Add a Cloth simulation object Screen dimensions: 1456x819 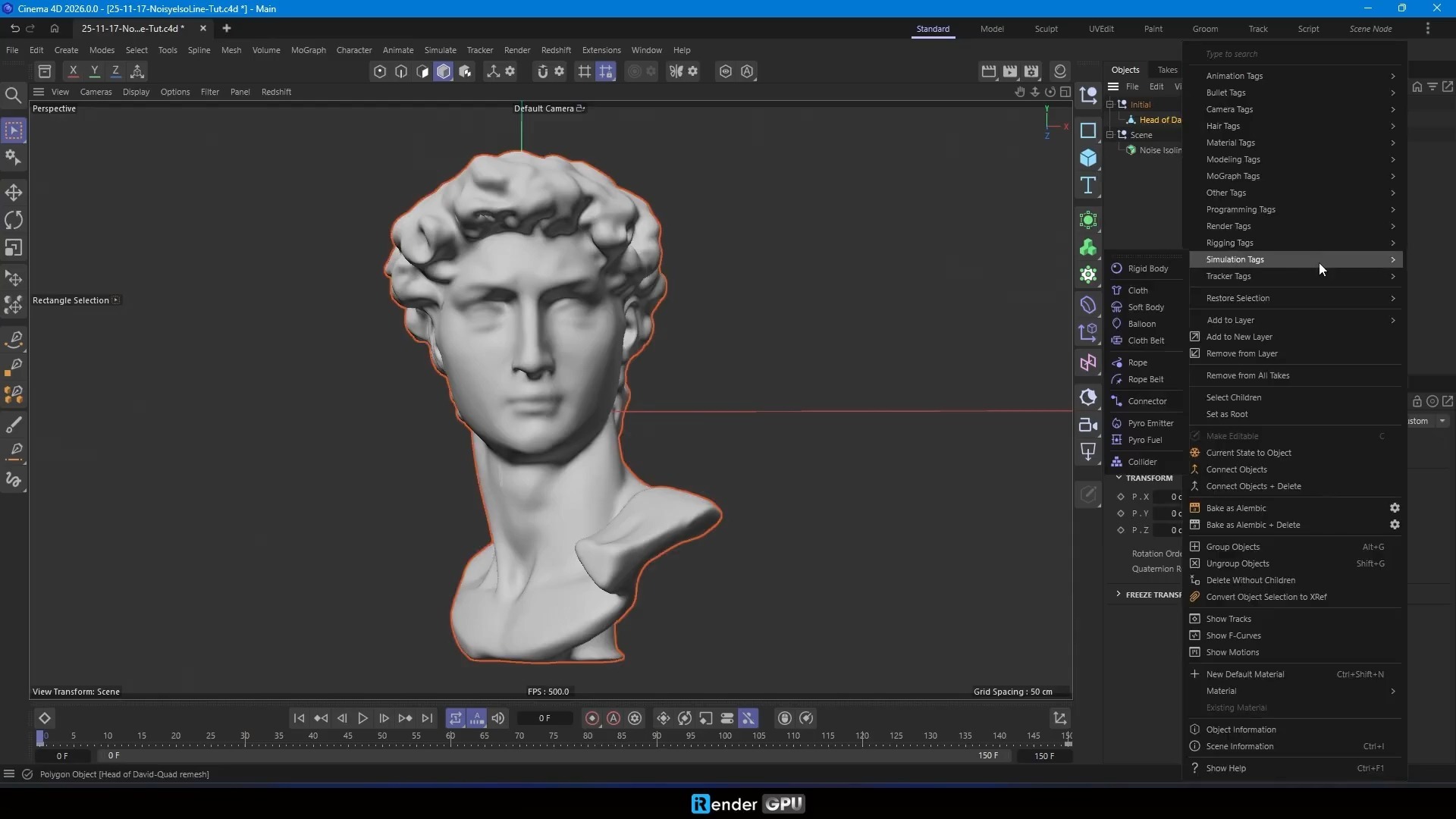1137,290
